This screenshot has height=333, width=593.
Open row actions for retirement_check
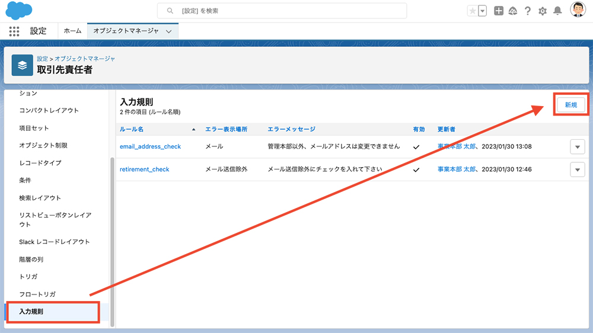coord(577,169)
